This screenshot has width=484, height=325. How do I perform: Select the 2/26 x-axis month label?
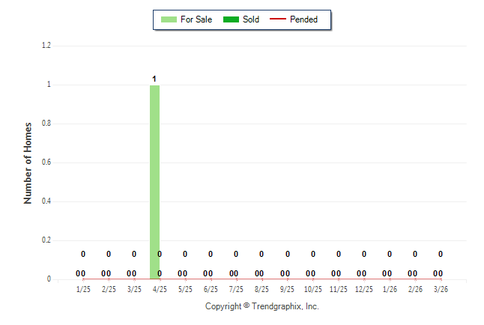click(x=415, y=289)
